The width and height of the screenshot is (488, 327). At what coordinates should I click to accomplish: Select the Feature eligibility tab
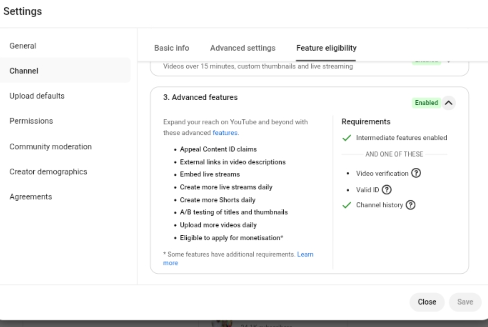tap(326, 48)
